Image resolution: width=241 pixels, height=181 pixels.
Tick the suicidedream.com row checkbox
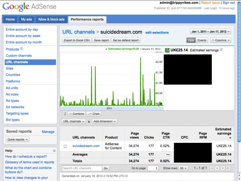pos(65,146)
